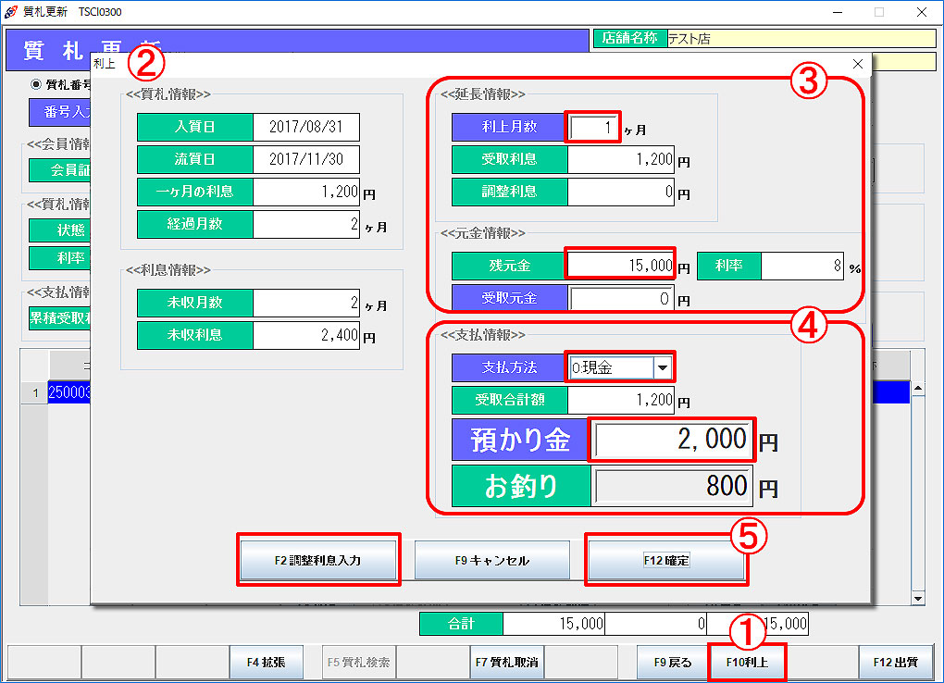Screen dimensions: 944x683
Task: Click F12 出質 in bottom bar
Action: (895, 663)
